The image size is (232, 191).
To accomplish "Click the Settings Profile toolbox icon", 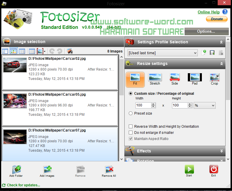I will pyautogui.click(x=130, y=42).
